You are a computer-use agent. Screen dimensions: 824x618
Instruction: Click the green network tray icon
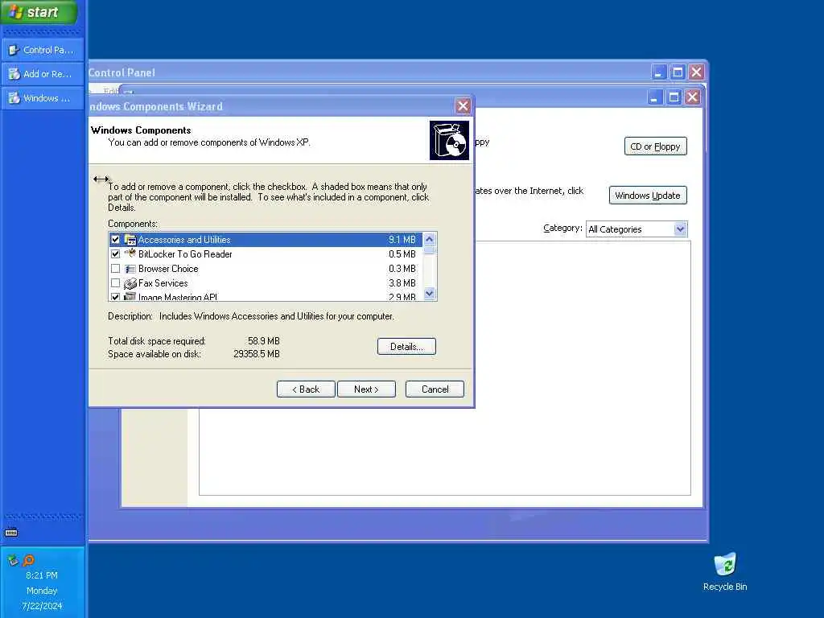tap(13, 560)
